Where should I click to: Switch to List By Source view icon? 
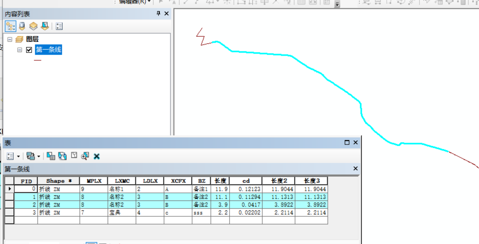click(22, 26)
